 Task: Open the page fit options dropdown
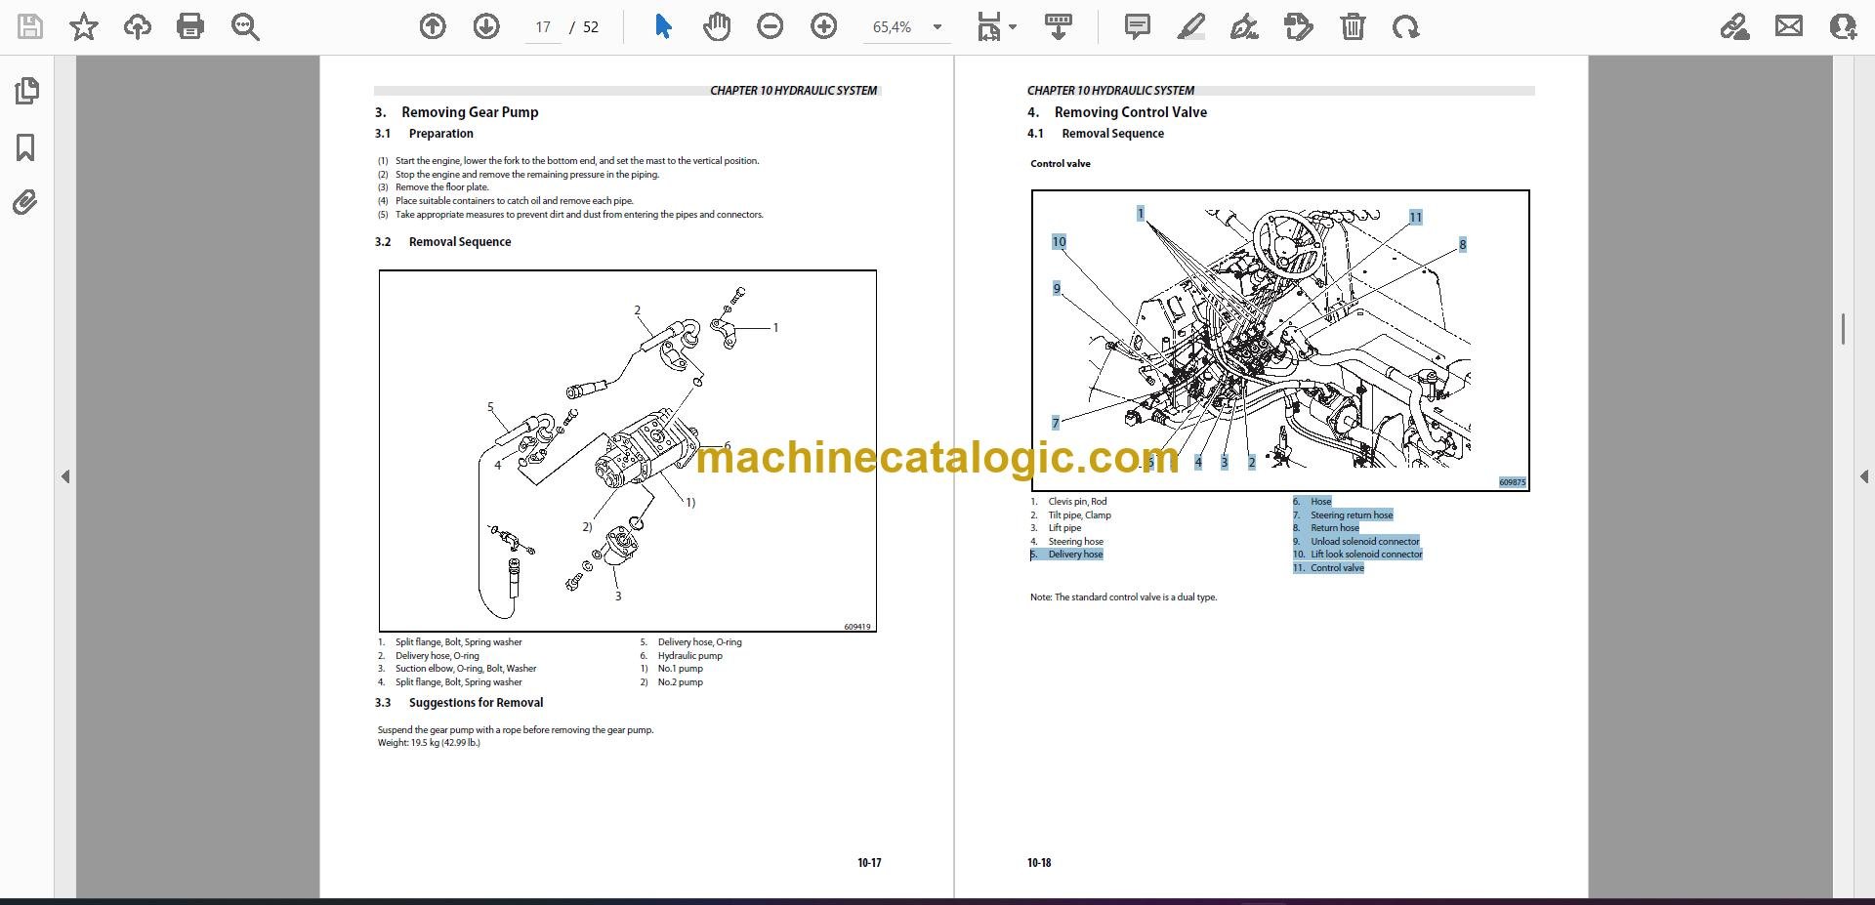click(996, 26)
